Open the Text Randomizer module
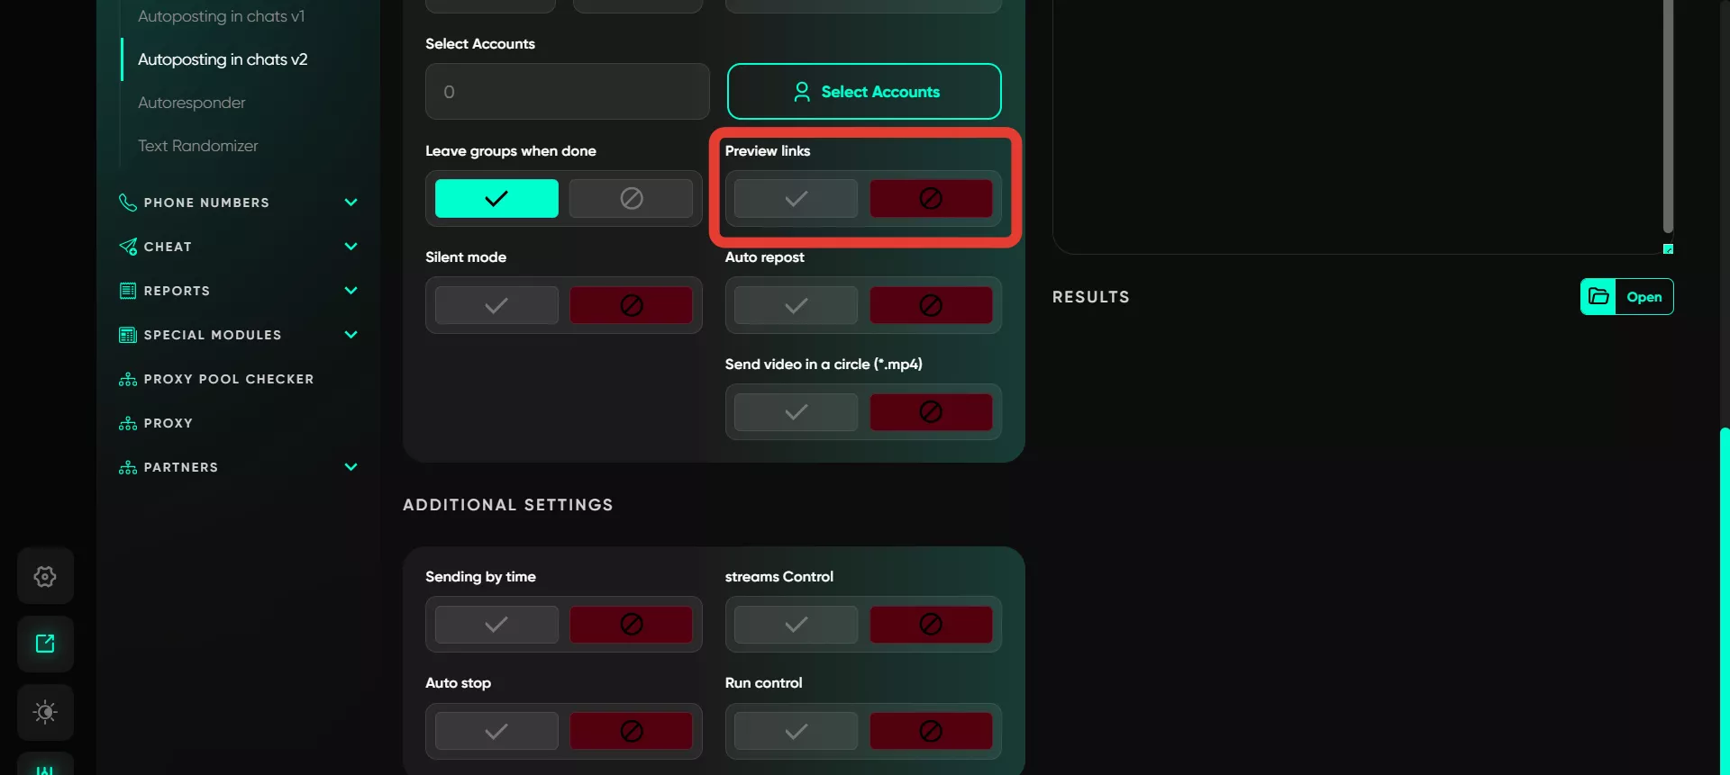The height and width of the screenshot is (775, 1730). 197,146
